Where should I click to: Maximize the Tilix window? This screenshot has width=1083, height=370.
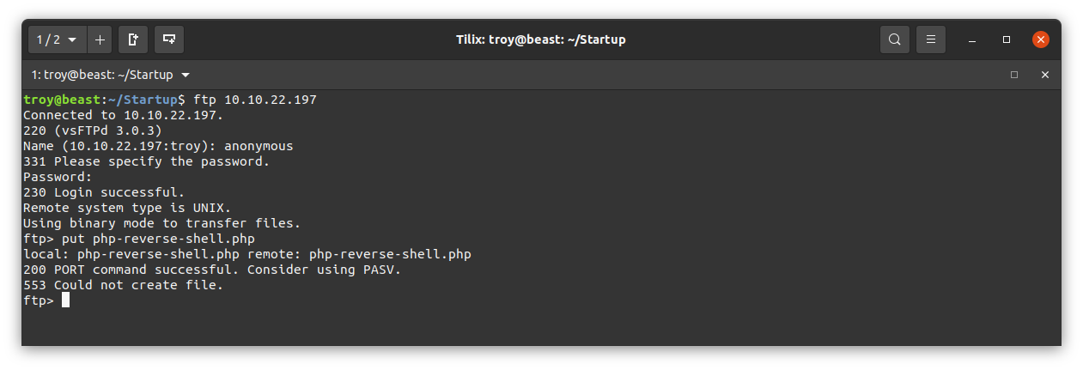tap(1007, 39)
